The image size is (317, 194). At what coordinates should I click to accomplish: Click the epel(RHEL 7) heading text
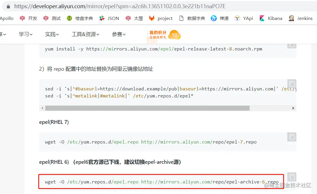[54, 122]
